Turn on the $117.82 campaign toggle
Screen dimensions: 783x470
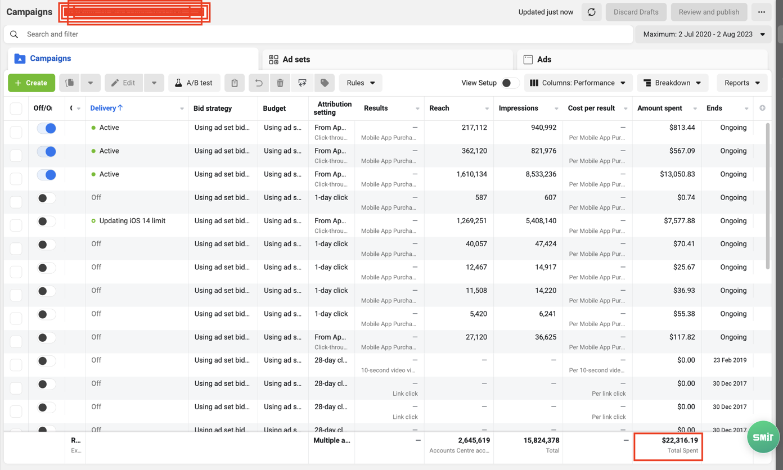coord(47,338)
